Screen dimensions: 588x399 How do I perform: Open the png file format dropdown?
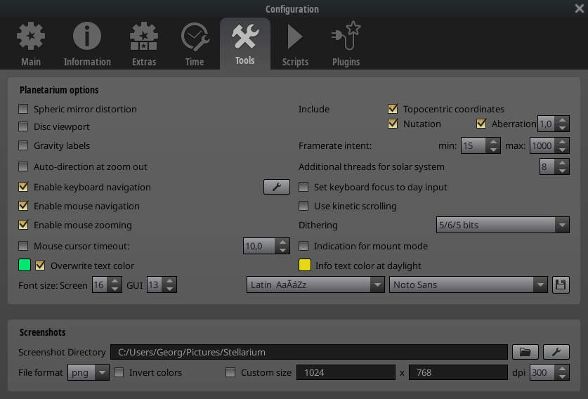[x=89, y=373]
